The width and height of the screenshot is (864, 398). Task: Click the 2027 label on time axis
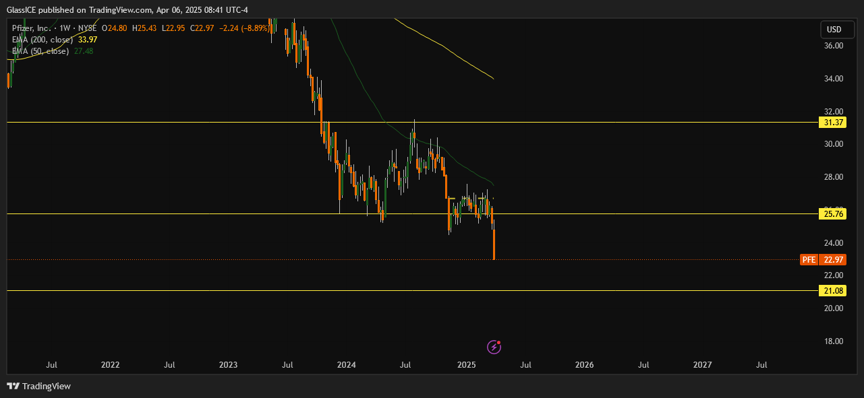(x=703, y=365)
